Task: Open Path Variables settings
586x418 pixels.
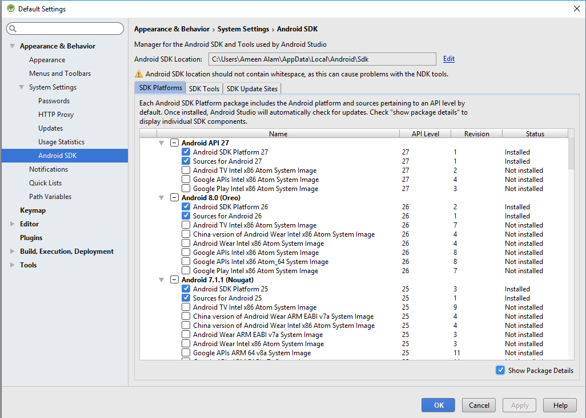Action: [50, 197]
